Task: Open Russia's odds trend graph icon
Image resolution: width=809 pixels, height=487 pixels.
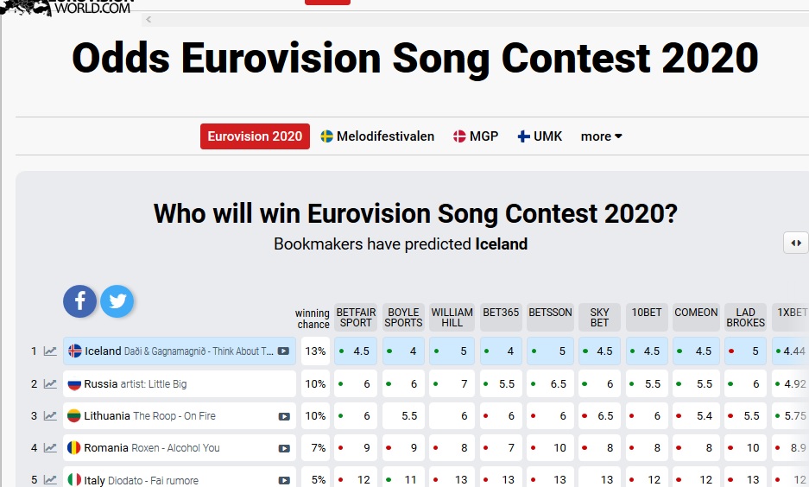Action: 50,384
